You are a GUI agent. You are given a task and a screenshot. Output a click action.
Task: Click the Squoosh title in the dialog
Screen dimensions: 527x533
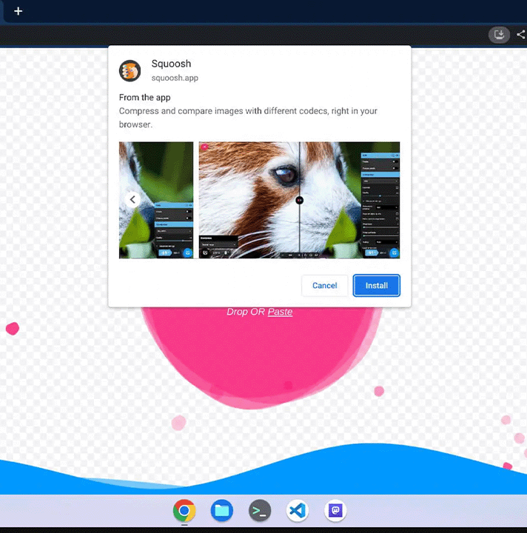click(x=171, y=64)
